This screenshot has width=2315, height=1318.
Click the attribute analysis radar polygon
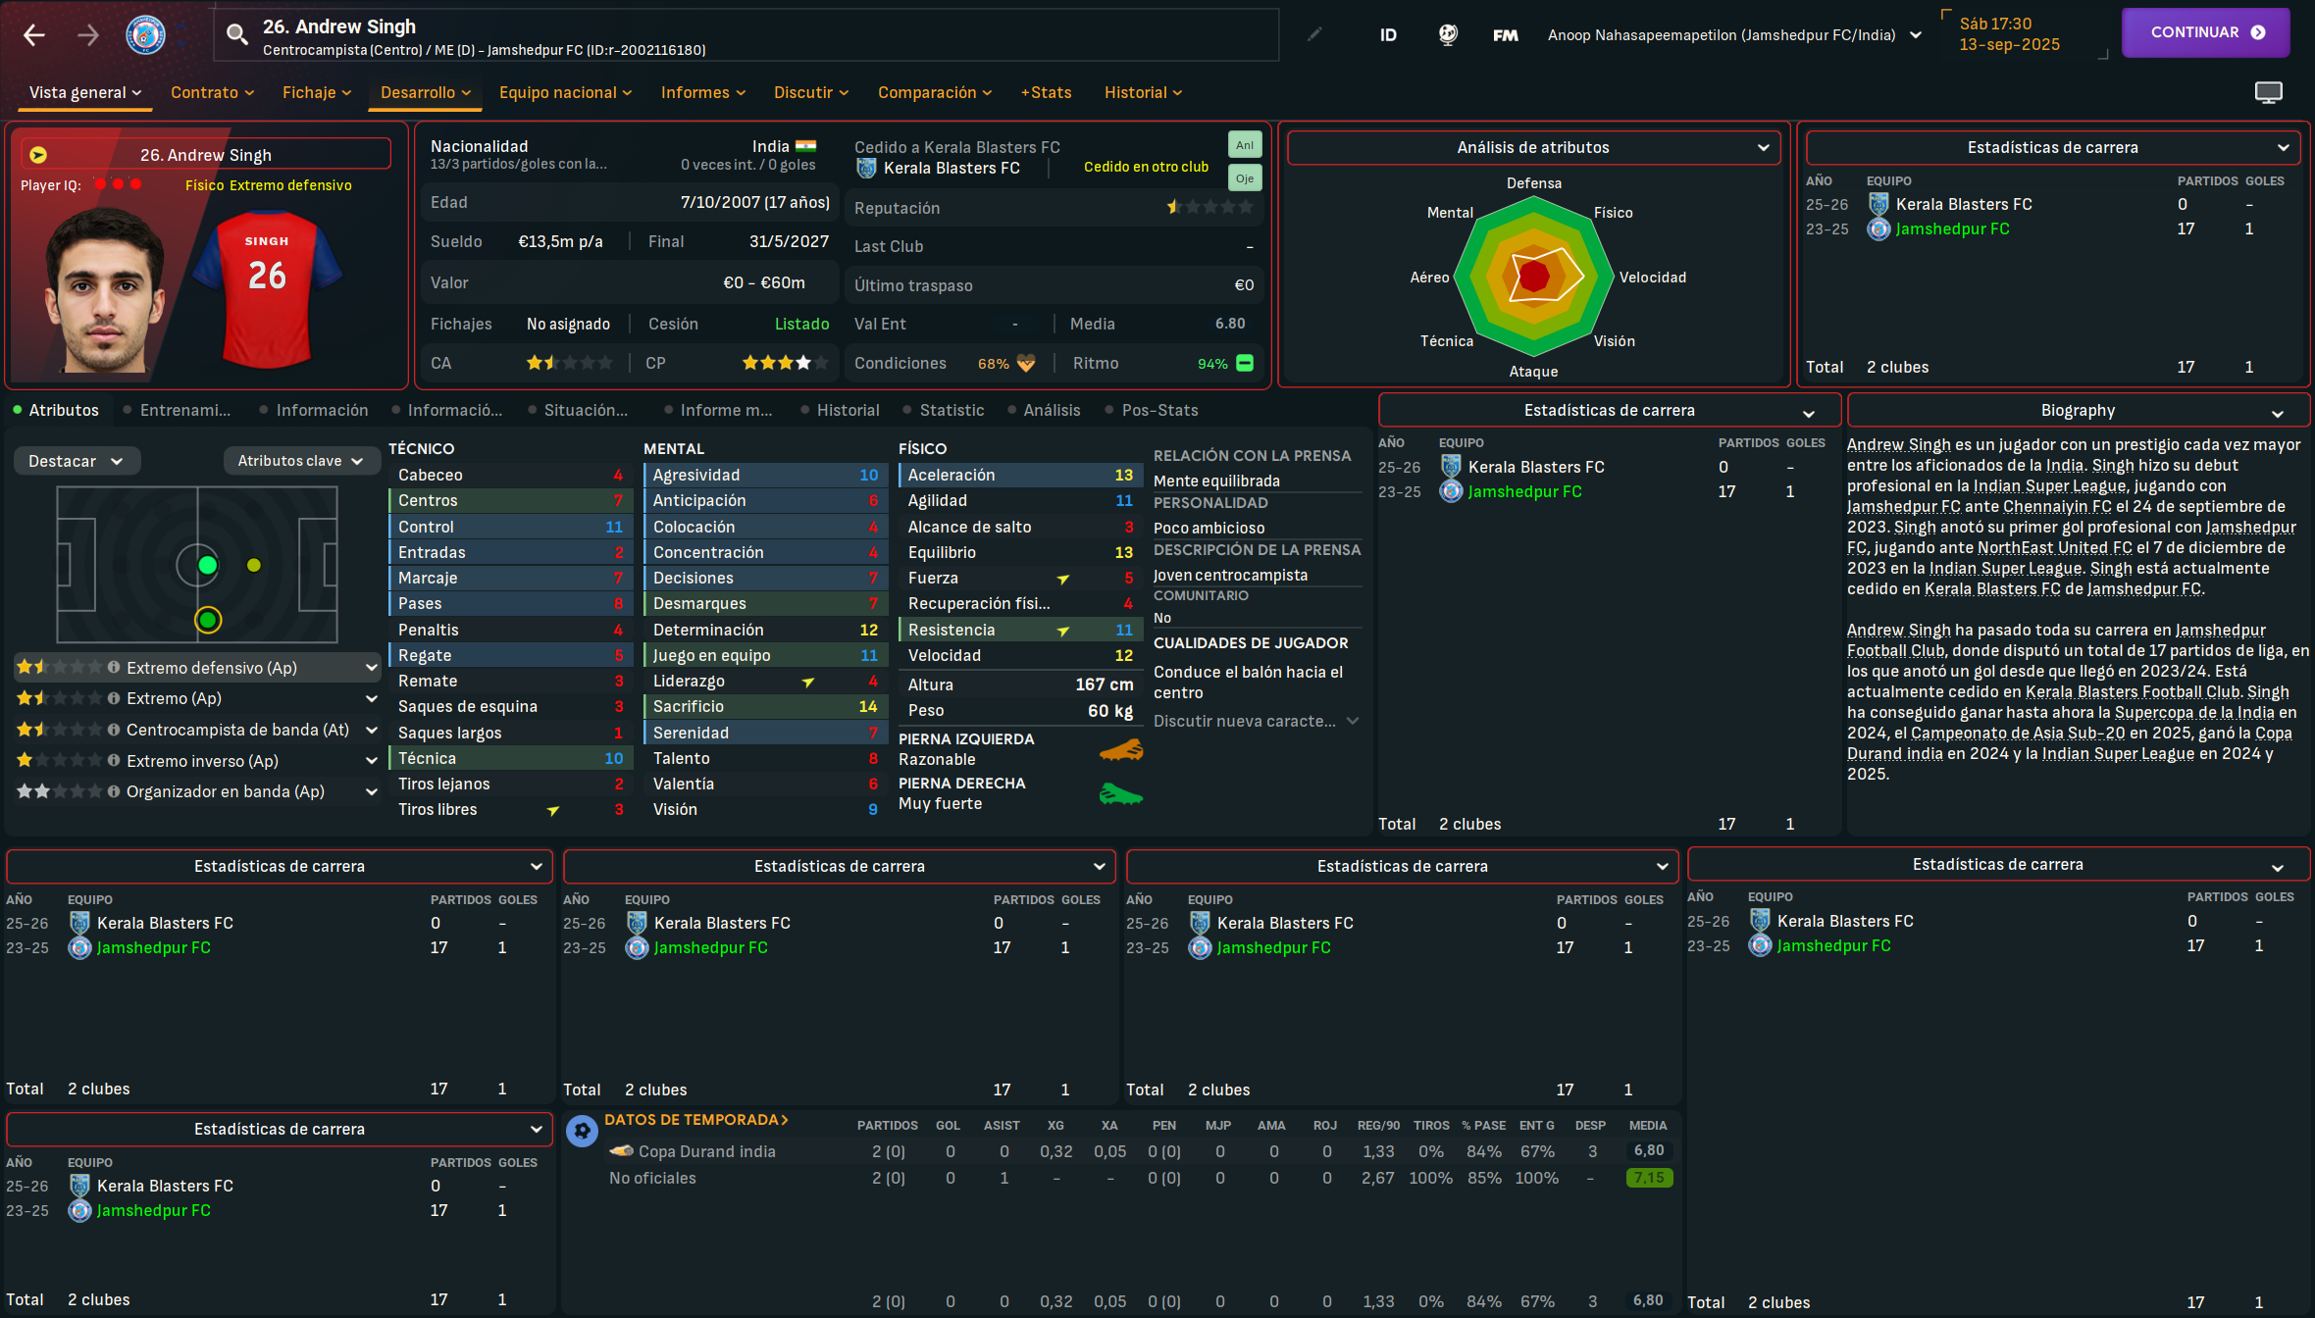pyautogui.click(x=1533, y=277)
